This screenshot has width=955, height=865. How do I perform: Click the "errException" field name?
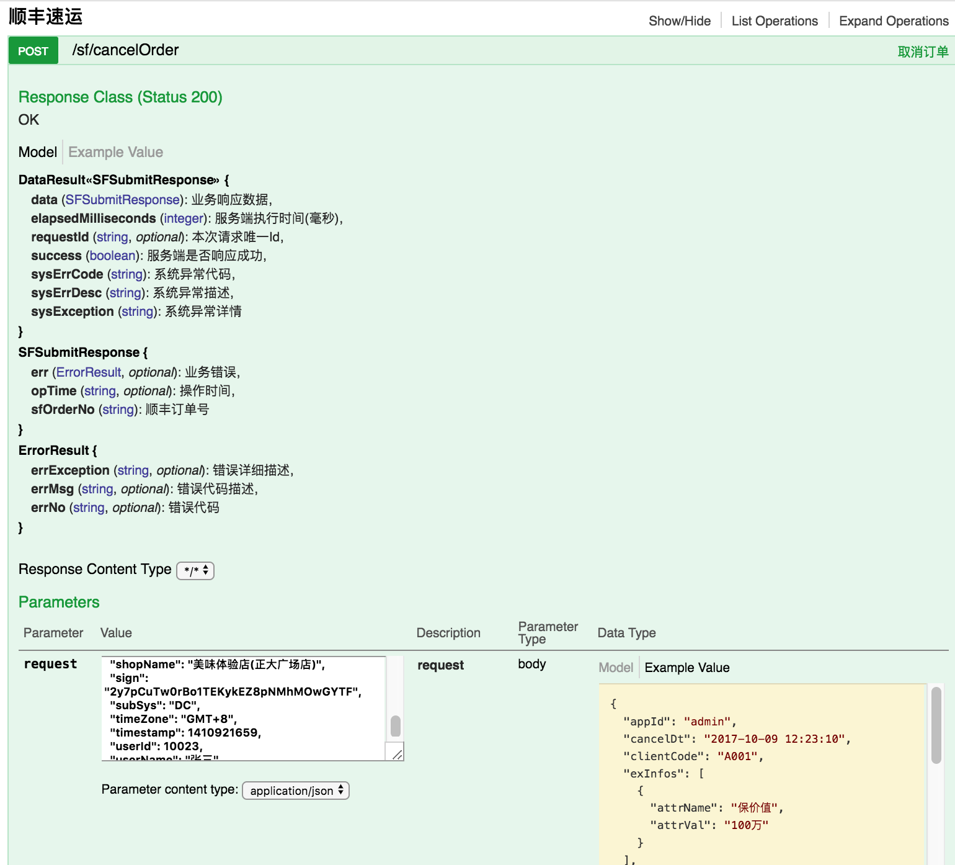point(70,470)
